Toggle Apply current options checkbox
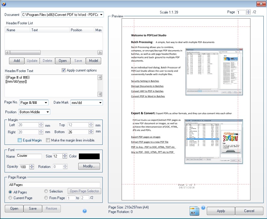 pyautogui.click(x=64, y=70)
